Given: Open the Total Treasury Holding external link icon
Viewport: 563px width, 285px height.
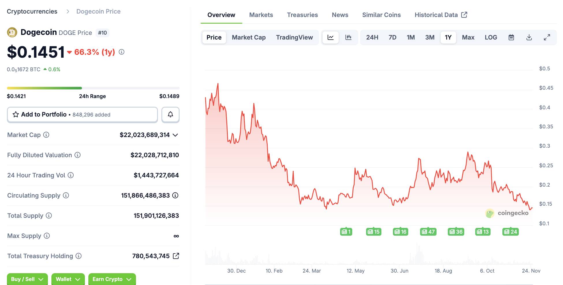Looking at the screenshot, I should tap(176, 256).
